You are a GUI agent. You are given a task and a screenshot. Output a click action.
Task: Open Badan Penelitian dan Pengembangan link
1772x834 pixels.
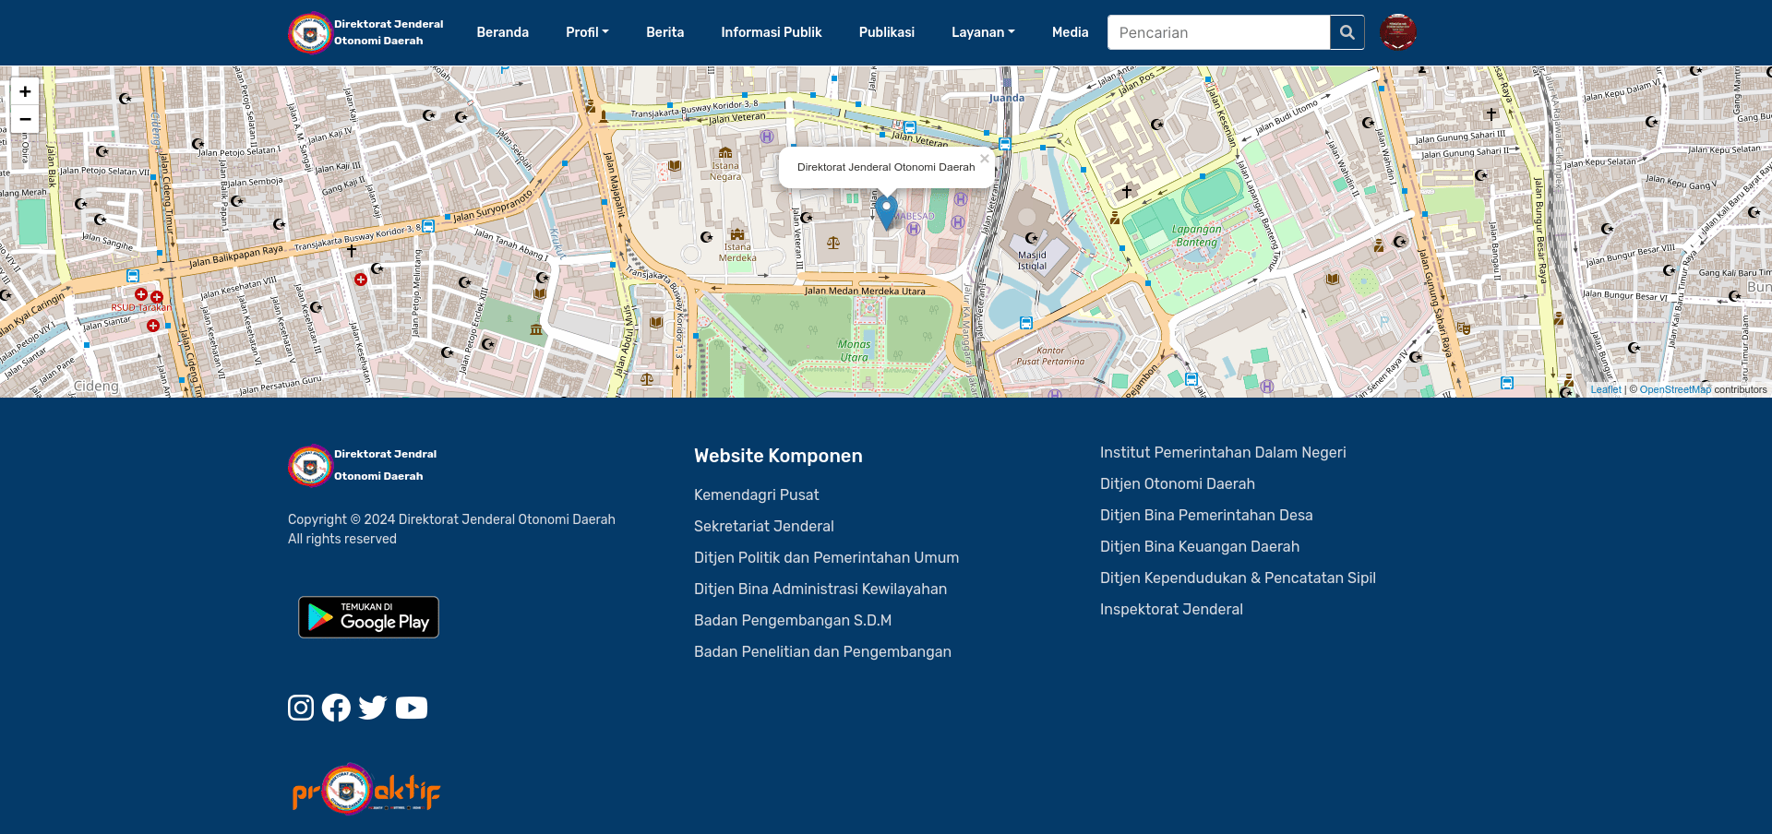pyautogui.click(x=823, y=651)
